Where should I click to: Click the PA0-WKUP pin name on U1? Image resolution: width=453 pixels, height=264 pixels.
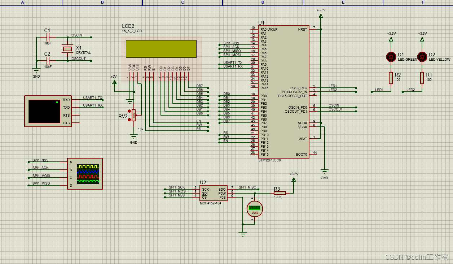pyautogui.click(x=269, y=30)
